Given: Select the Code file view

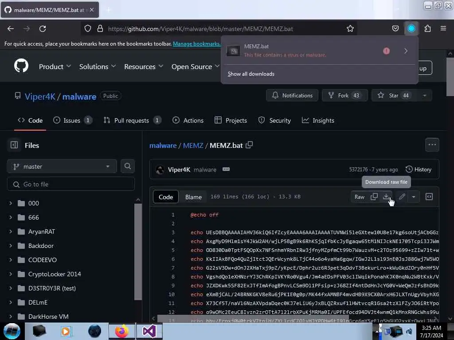Looking at the screenshot, I should (166, 197).
